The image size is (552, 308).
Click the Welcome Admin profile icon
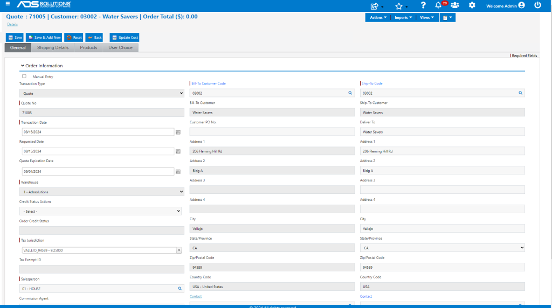pos(522,5)
